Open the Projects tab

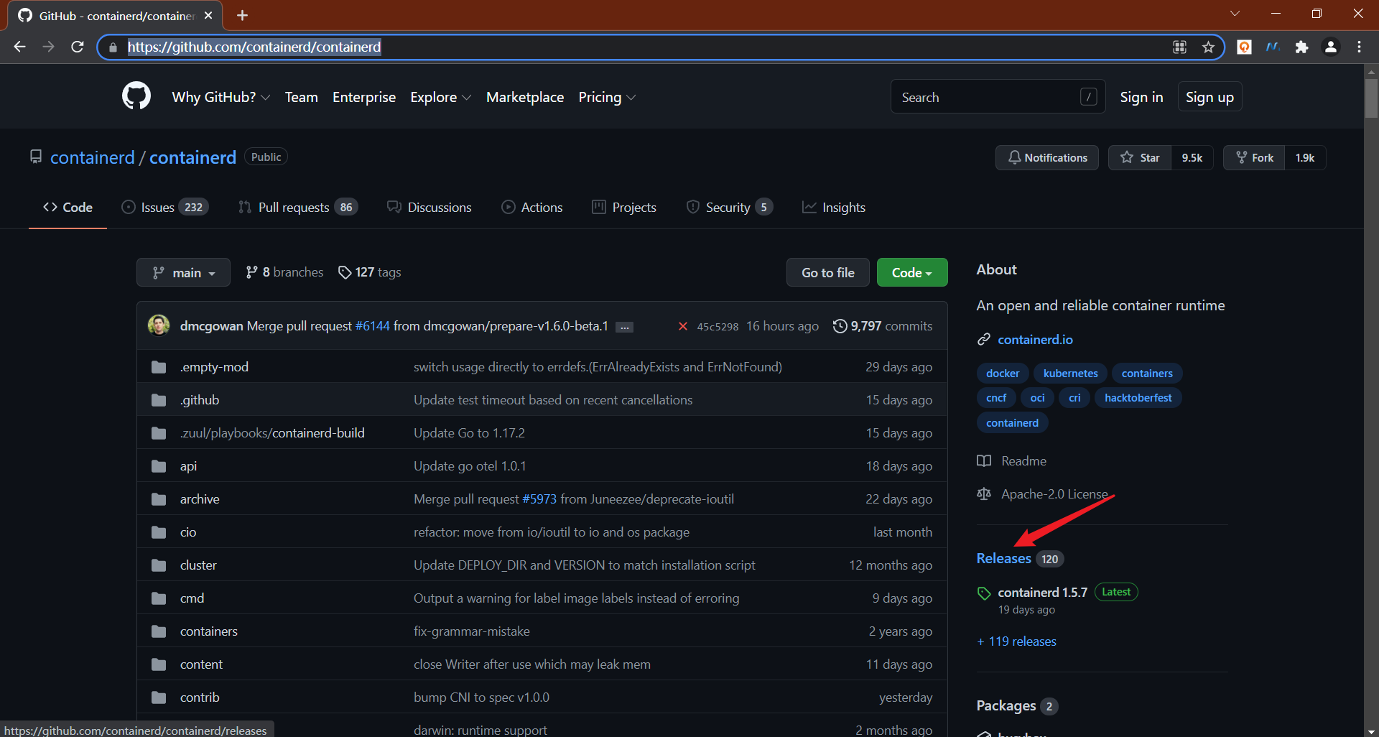(x=623, y=207)
